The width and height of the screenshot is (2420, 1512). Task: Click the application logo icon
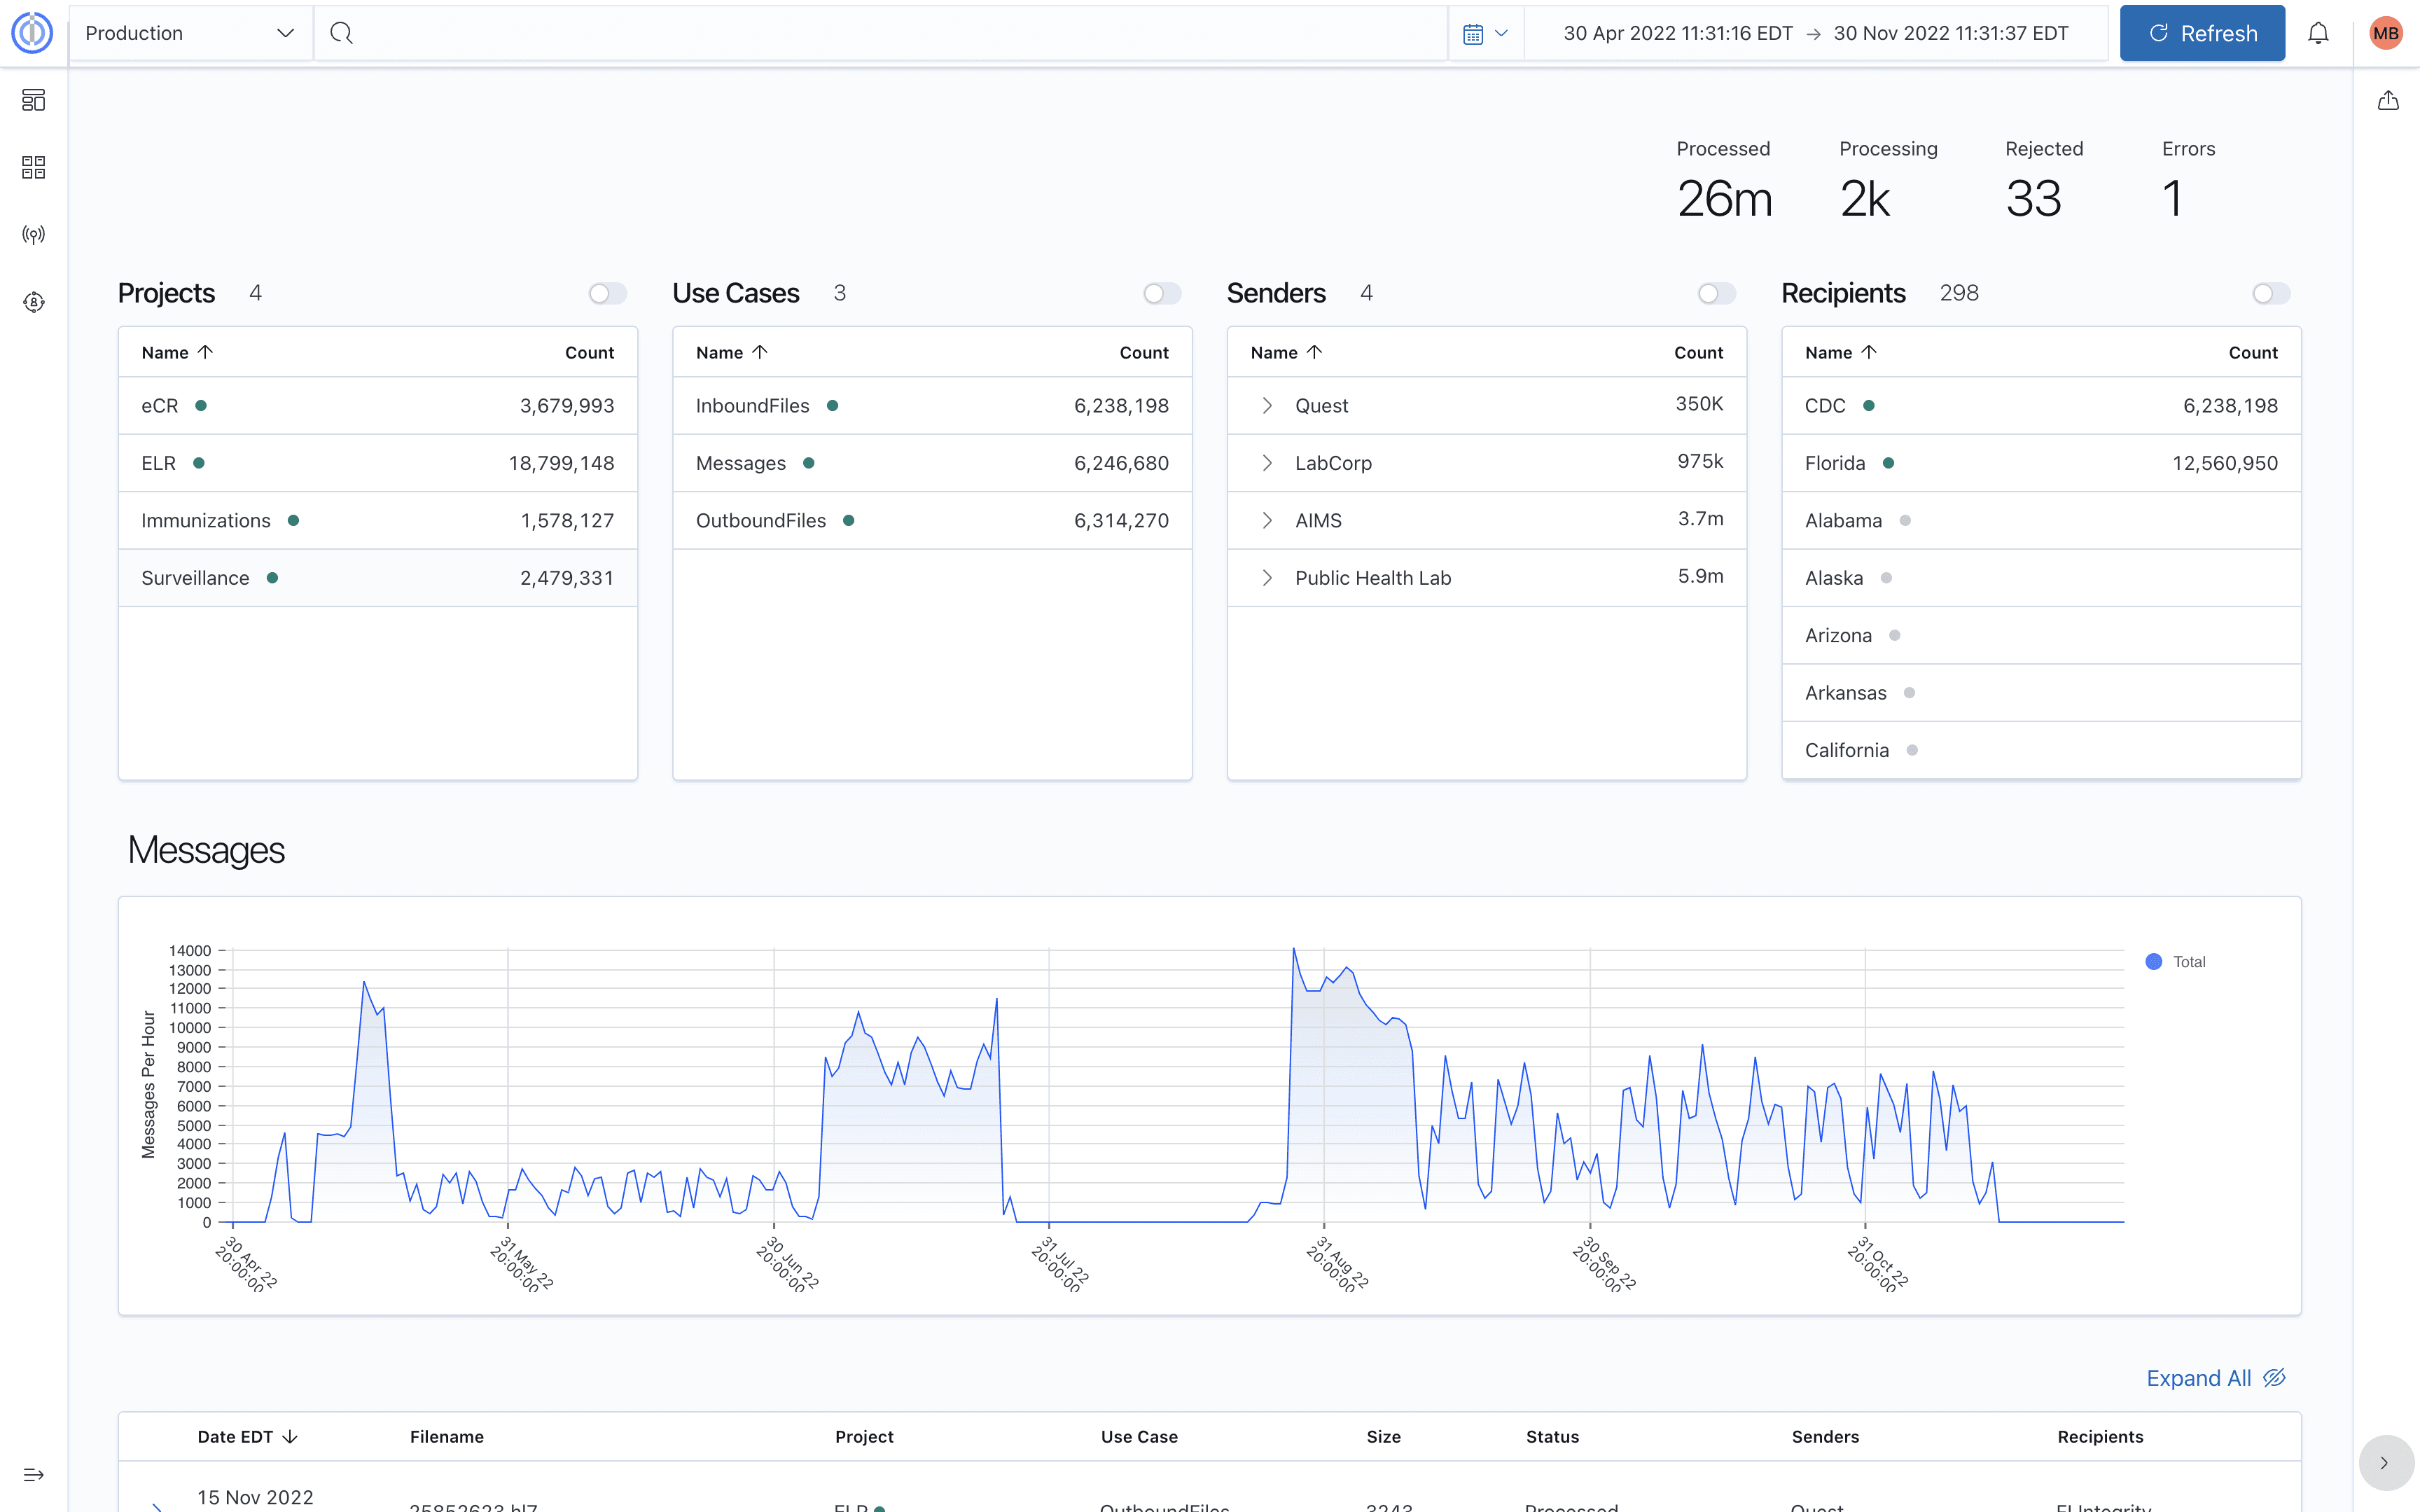pos(32,33)
